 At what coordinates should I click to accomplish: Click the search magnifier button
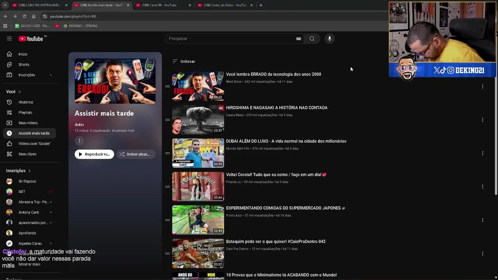[312, 38]
